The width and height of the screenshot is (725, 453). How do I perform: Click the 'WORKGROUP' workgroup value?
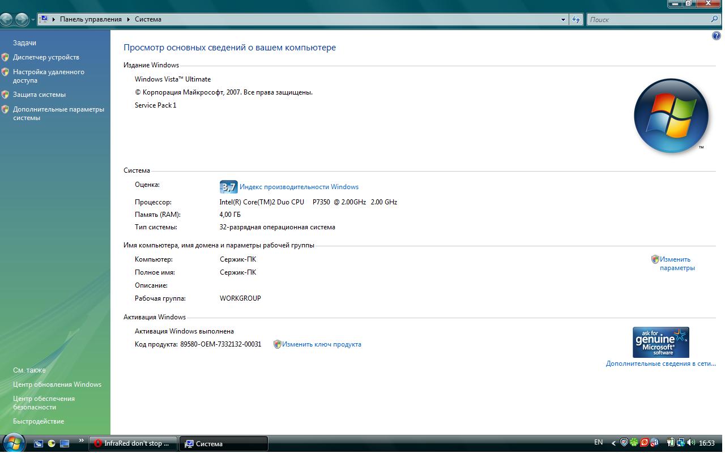coord(240,298)
